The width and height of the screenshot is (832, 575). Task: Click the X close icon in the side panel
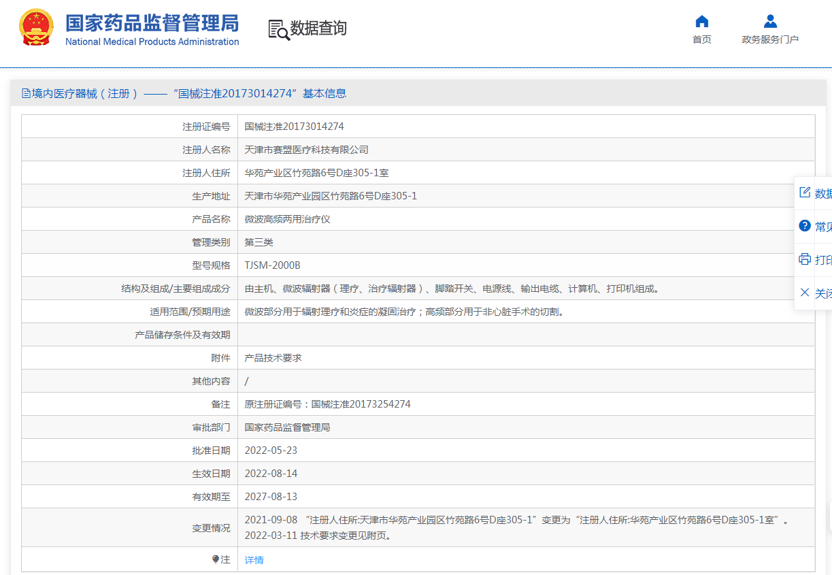coord(805,293)
